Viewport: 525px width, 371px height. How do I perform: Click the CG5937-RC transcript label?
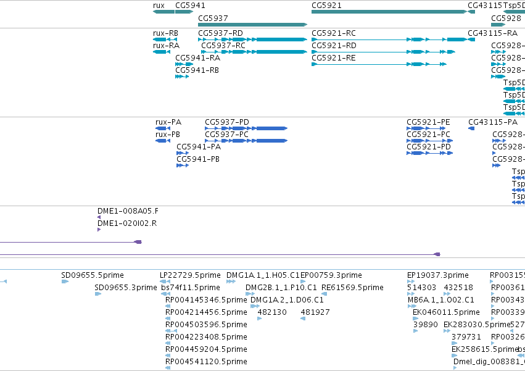pos(223,46)
